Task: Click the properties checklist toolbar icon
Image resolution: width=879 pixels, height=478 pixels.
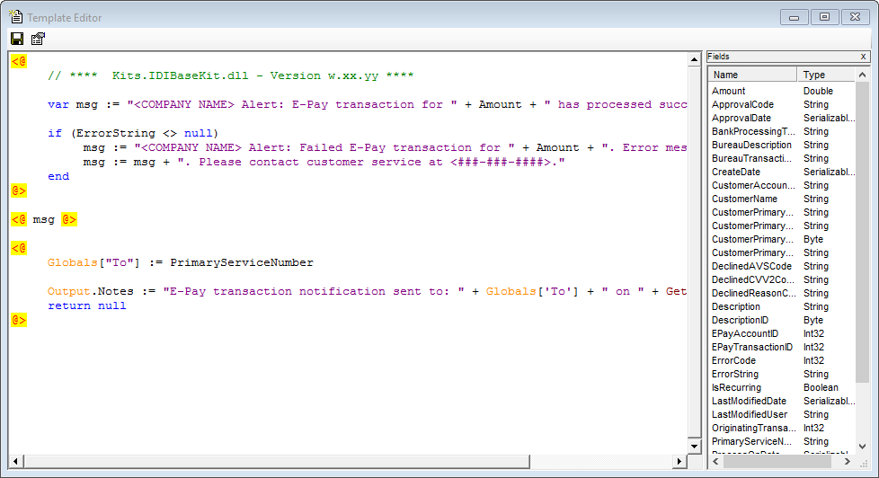Action: pos(38,39)
